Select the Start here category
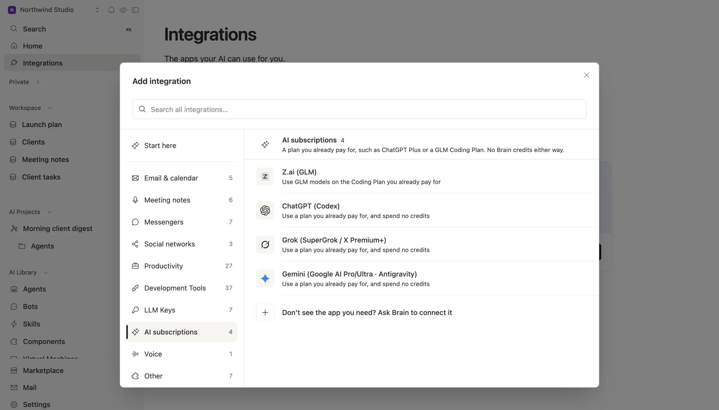The width and height of the screenshot is (719, 410). pyautogui.click(x=182, y=145)
